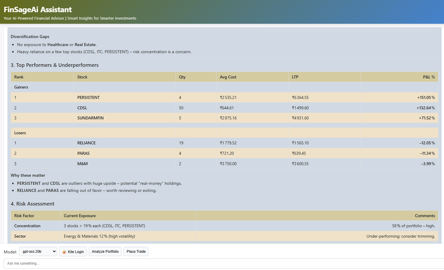Select gpt-oss:20b in the Model combo box
This screenshot has height=270, width=444.
coord(38,251)
